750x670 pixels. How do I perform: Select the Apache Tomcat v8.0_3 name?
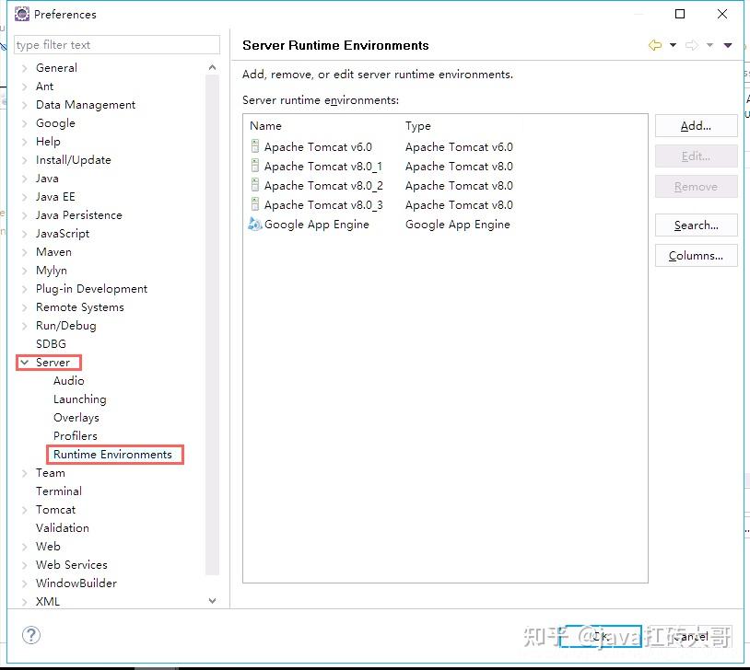click(323, 205)
